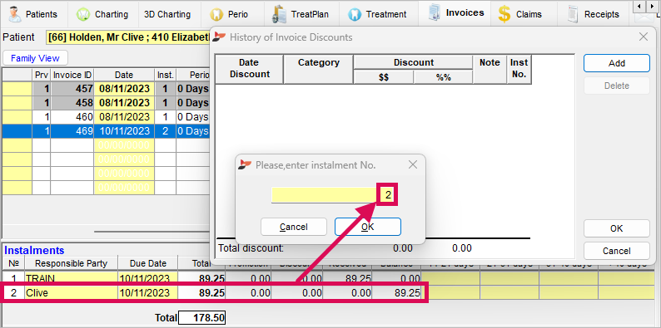Viewport: 661px width, 328px height.
Task: Click the Due Date column header
Action: [147, 264]
